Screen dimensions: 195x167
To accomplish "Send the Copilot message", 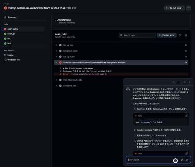I will pyautogui.click(x=187, y=160).
